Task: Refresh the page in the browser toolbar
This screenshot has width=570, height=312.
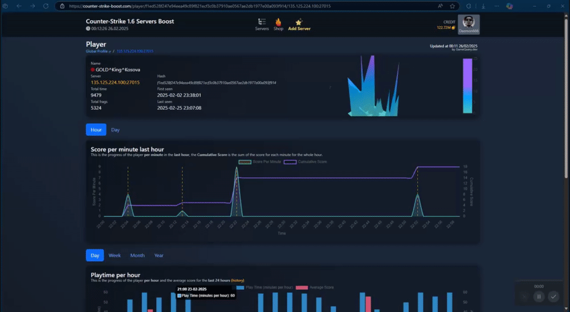Action: click(x=46, y=6)
